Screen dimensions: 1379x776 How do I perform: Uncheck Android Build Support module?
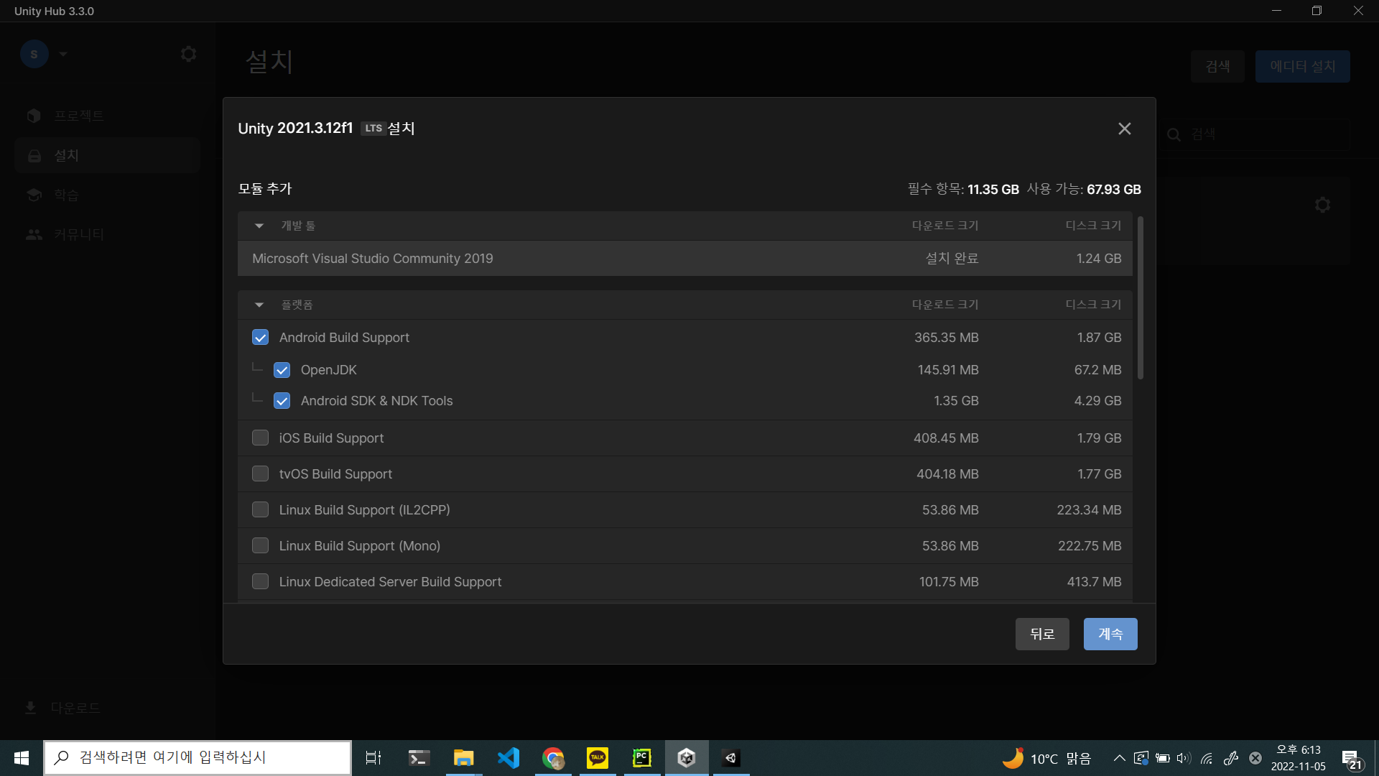click(x=260, y=338)
